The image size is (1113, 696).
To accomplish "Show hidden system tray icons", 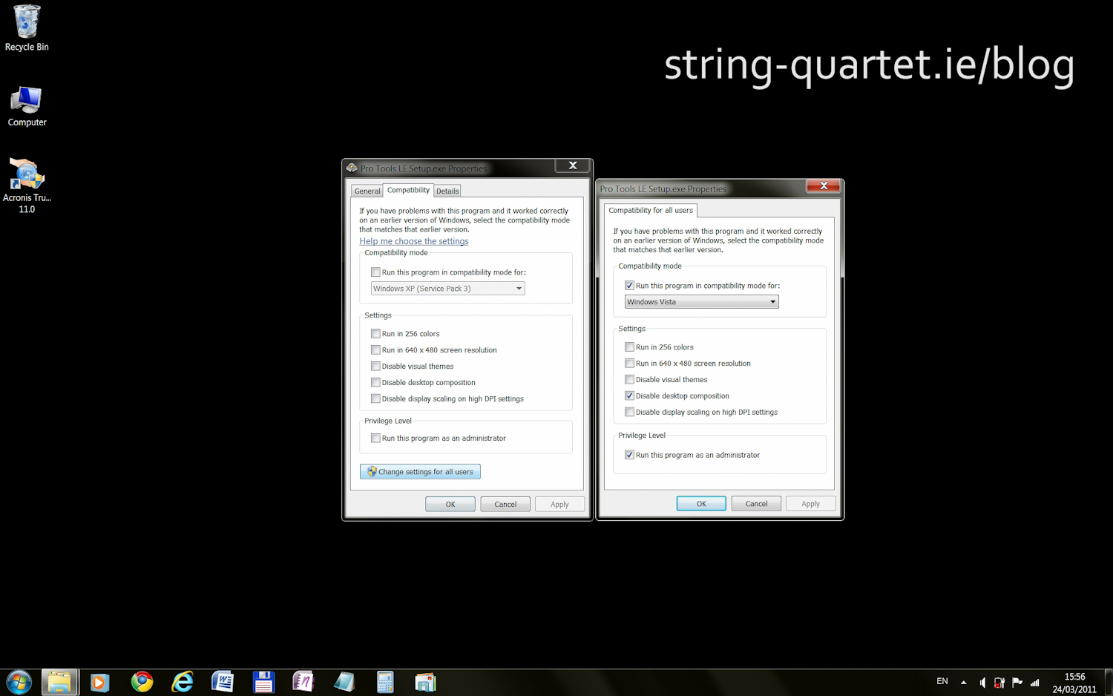I will coord(964,682).
